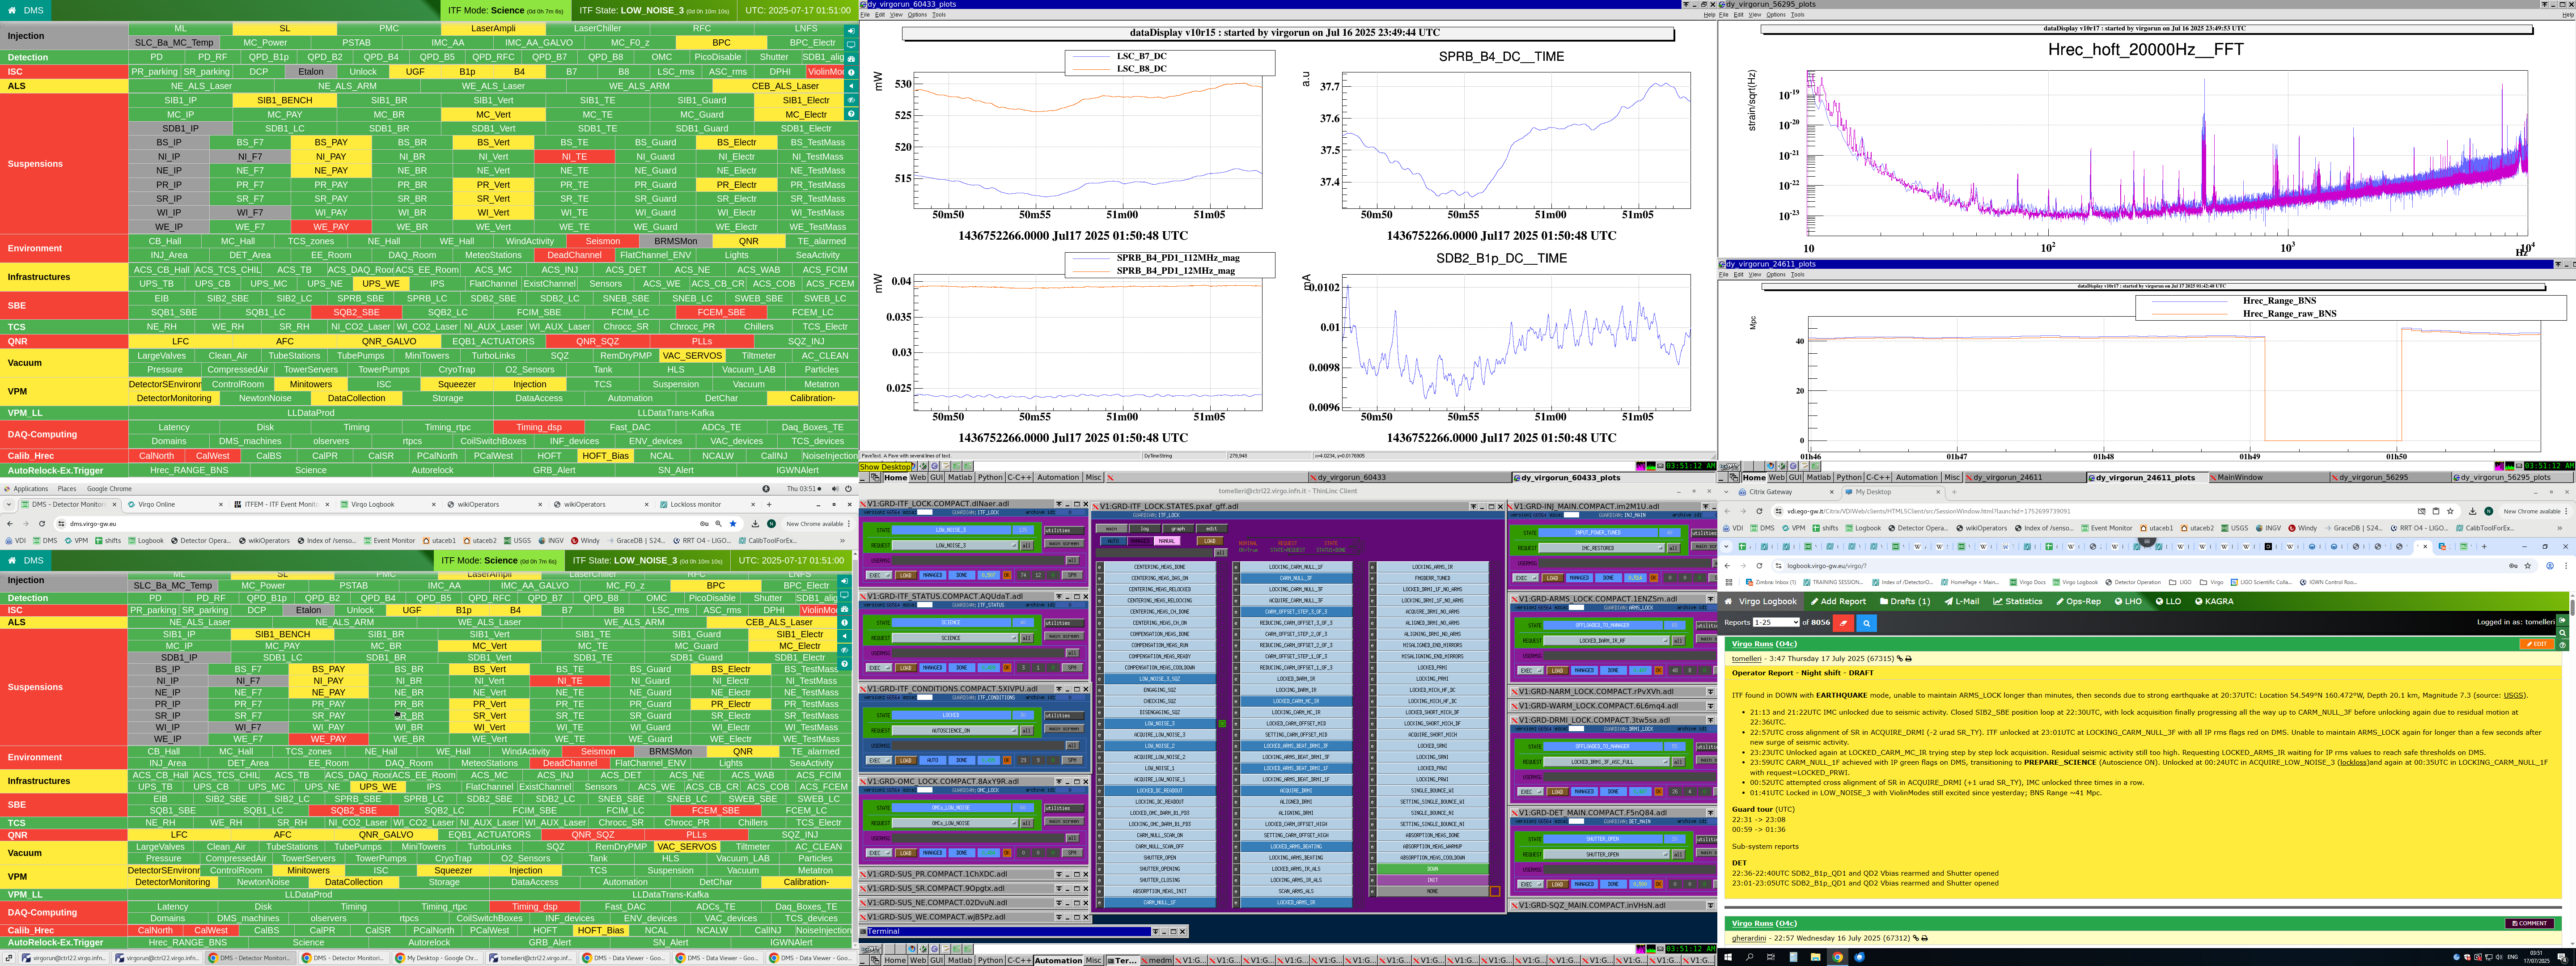Click red NI_TE cell in top DMS panel
The width and height of the screenshot is (2576, 966).
[574, 156]
